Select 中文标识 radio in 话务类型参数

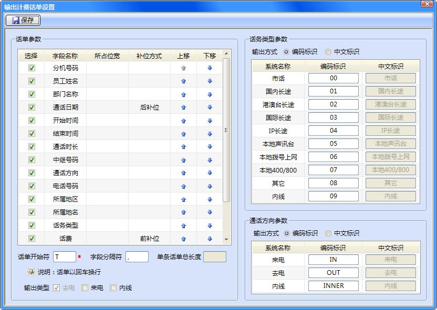click(x=328, y=52)
